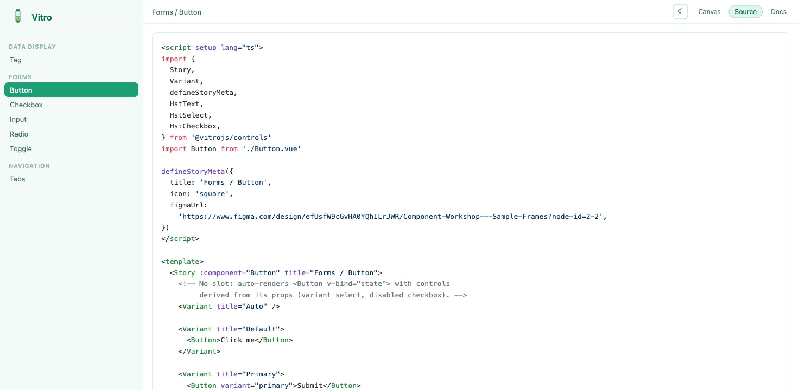The image size is (799, 390).
Task: Open the Toggle story
Action: click(71, 148)
